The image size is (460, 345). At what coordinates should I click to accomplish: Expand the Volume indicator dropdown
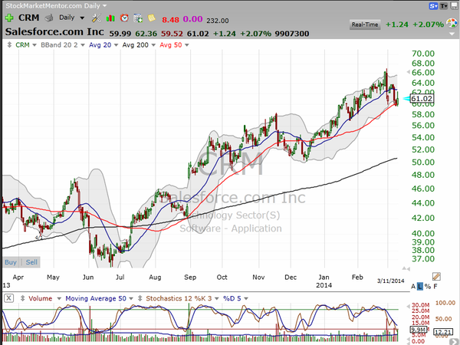[59, 298]
